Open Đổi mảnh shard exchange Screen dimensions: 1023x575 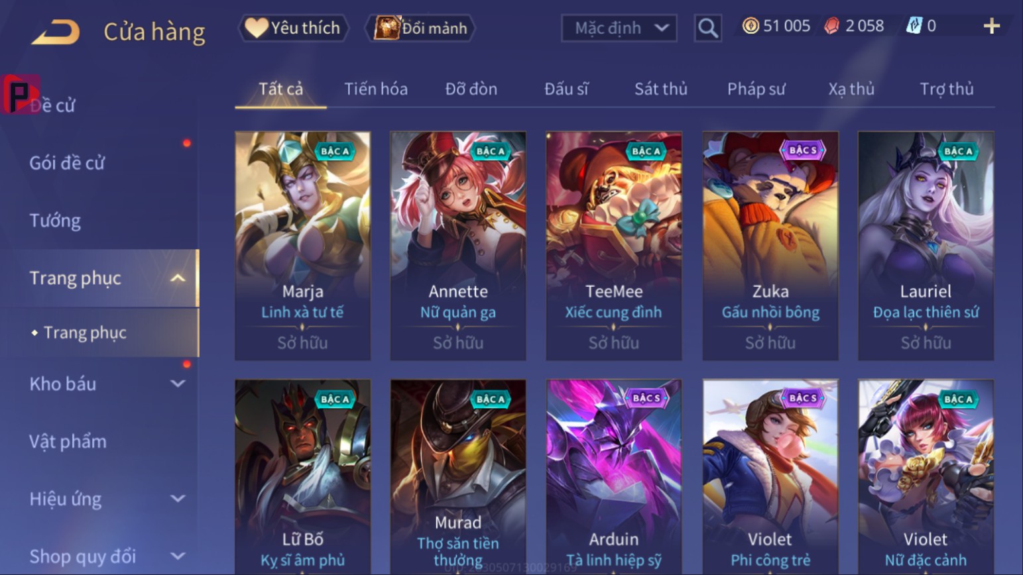(420, 28)
